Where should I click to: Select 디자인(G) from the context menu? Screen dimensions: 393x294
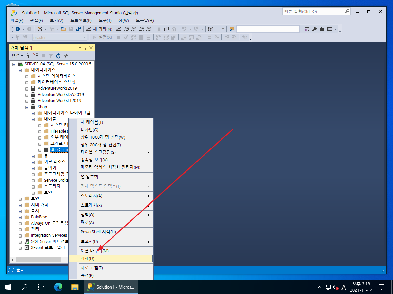click(x=111, y=130)
